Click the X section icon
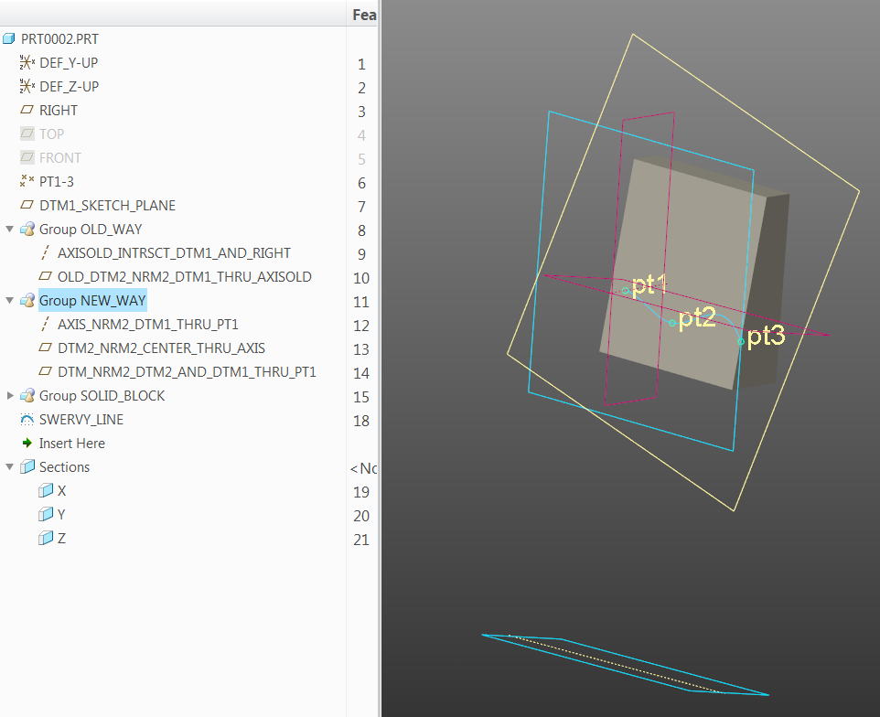 click(46, 490)
